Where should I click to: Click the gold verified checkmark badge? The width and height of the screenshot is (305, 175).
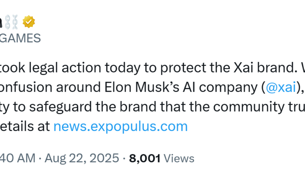[x=28, y=21]
